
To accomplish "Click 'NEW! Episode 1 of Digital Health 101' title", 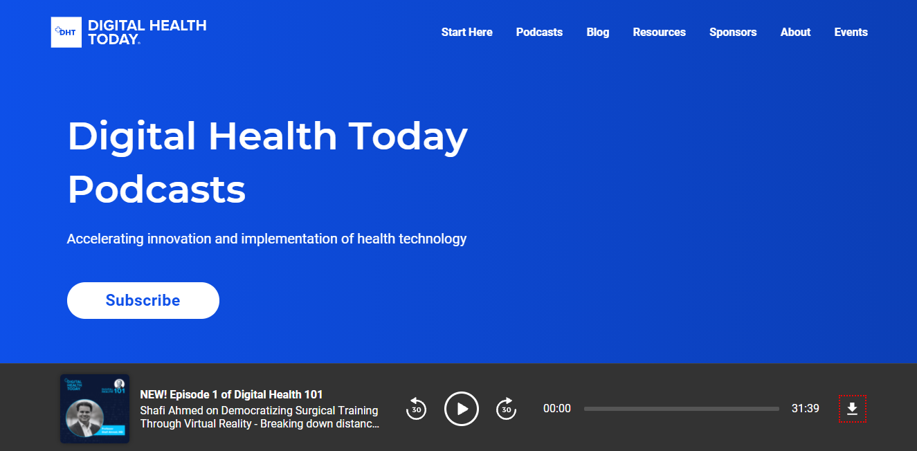I will pyautogui.click(x=232, y=395).
